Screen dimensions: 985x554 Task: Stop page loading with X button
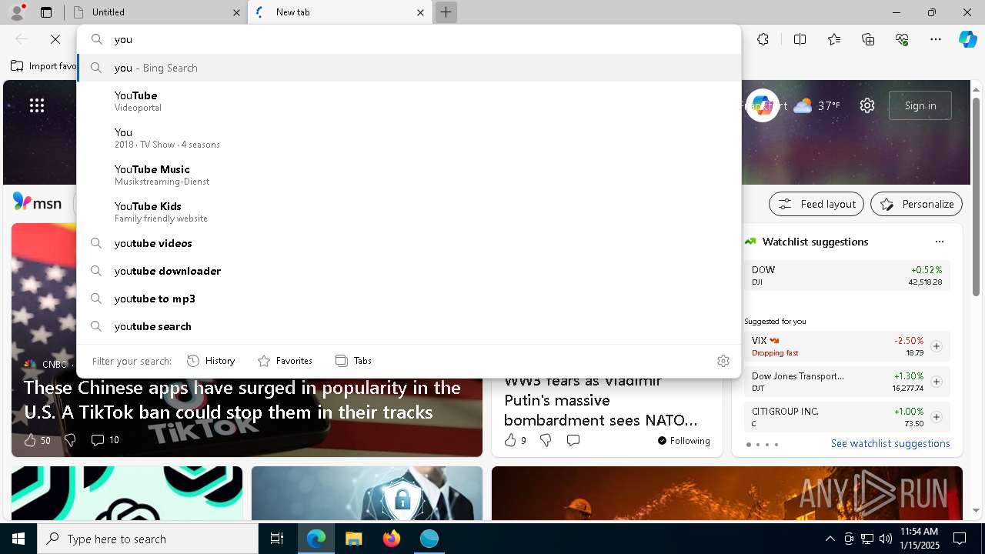(55, 39)
